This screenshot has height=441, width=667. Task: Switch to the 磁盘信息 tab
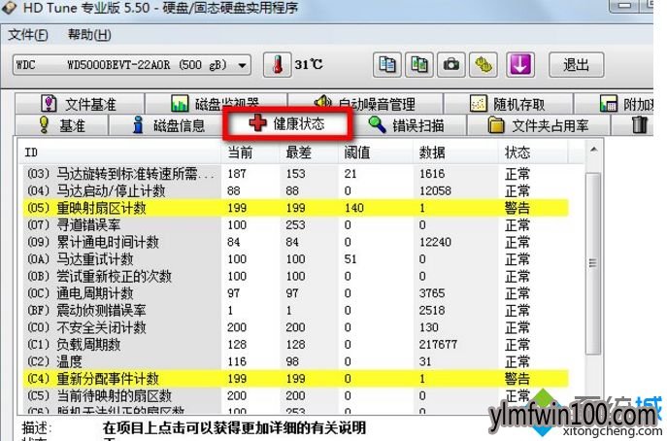click(x=168, y=125)
